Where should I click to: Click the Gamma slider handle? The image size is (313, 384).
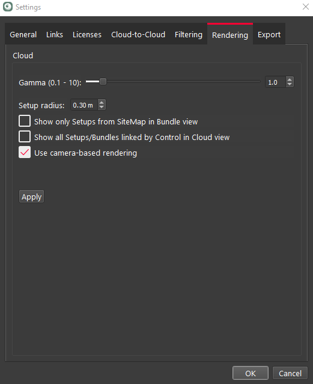[103, 82]
